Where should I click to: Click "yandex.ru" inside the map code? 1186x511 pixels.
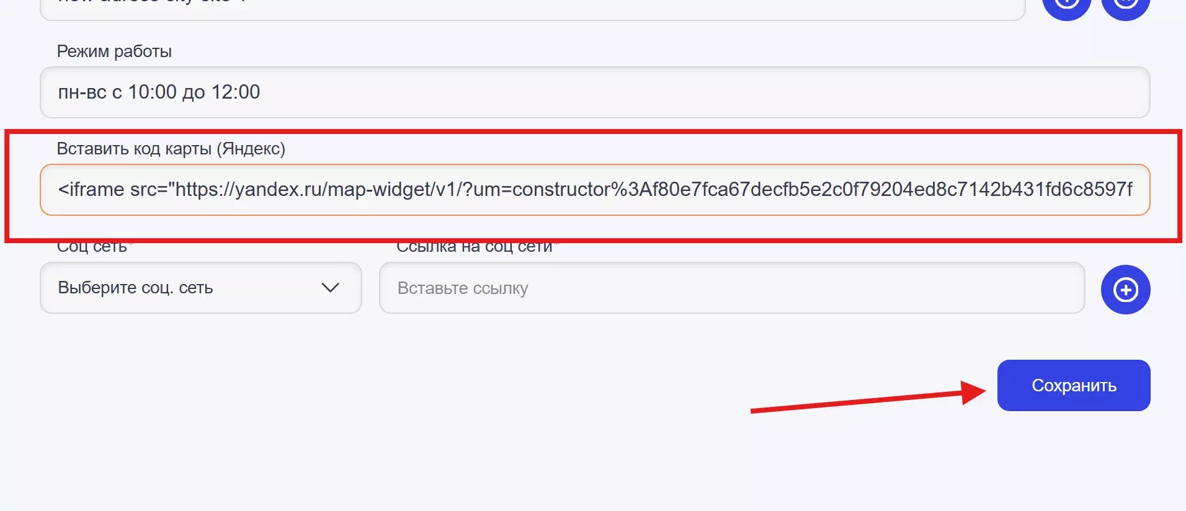tap(274, 190)
